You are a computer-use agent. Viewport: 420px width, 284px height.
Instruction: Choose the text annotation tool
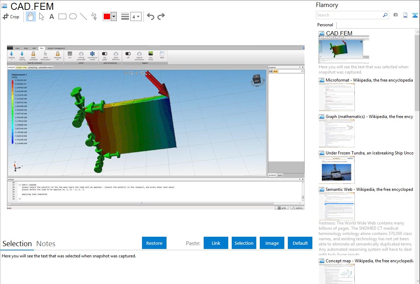52,16
